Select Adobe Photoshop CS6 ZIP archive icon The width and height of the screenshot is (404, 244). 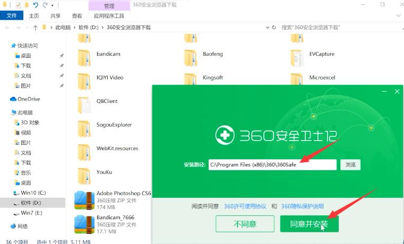pyautogui.click(x=84, y=201)
